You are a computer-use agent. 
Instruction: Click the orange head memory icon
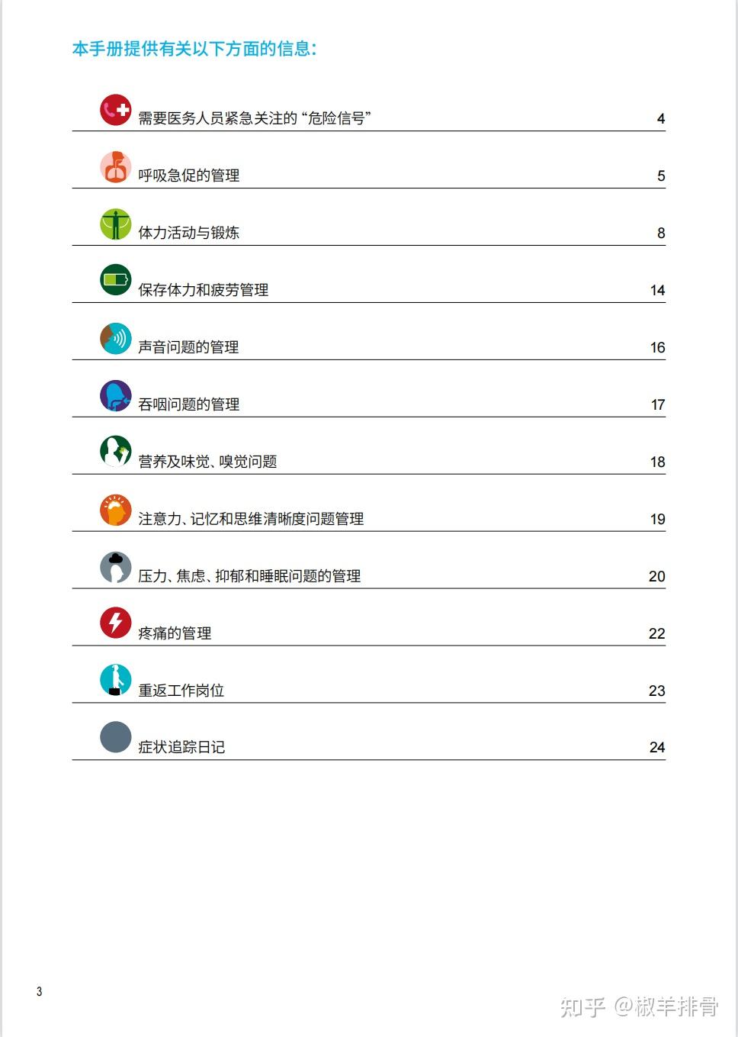point(116,510)
